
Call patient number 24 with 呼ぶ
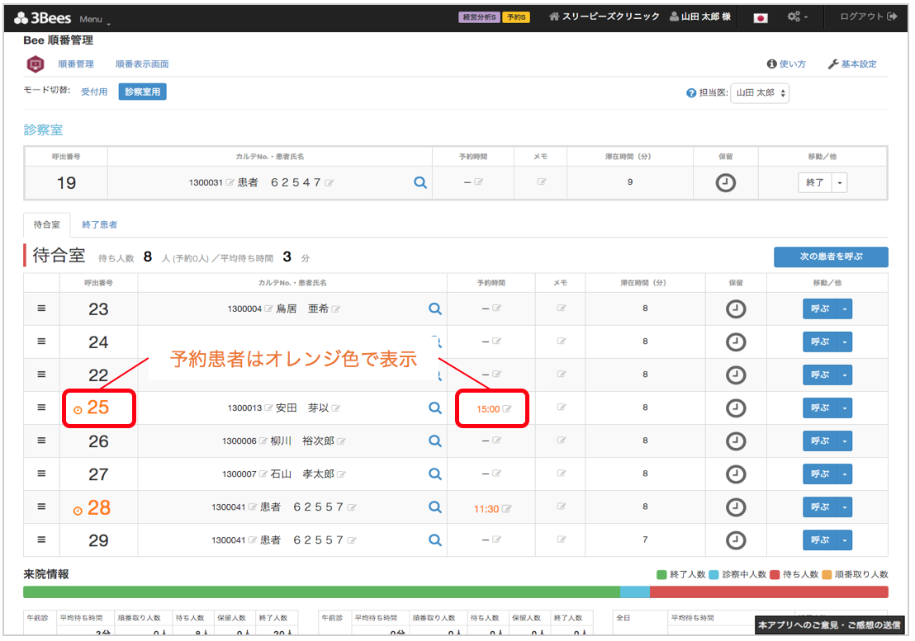(820, 342)
